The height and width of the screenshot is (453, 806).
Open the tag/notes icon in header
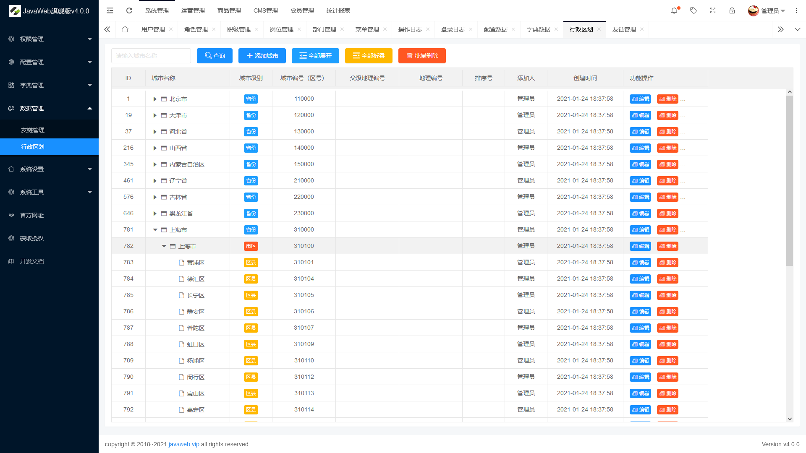click(x=693, y=10)
